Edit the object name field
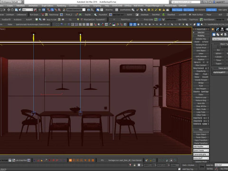Screen dimensions: 228x171 coord(220,72)
